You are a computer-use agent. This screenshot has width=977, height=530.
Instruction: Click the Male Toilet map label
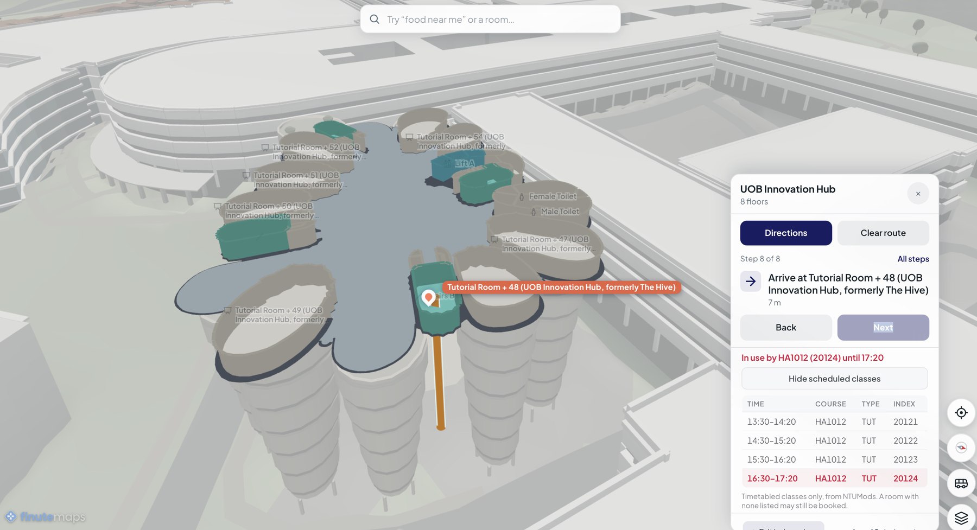555,212
